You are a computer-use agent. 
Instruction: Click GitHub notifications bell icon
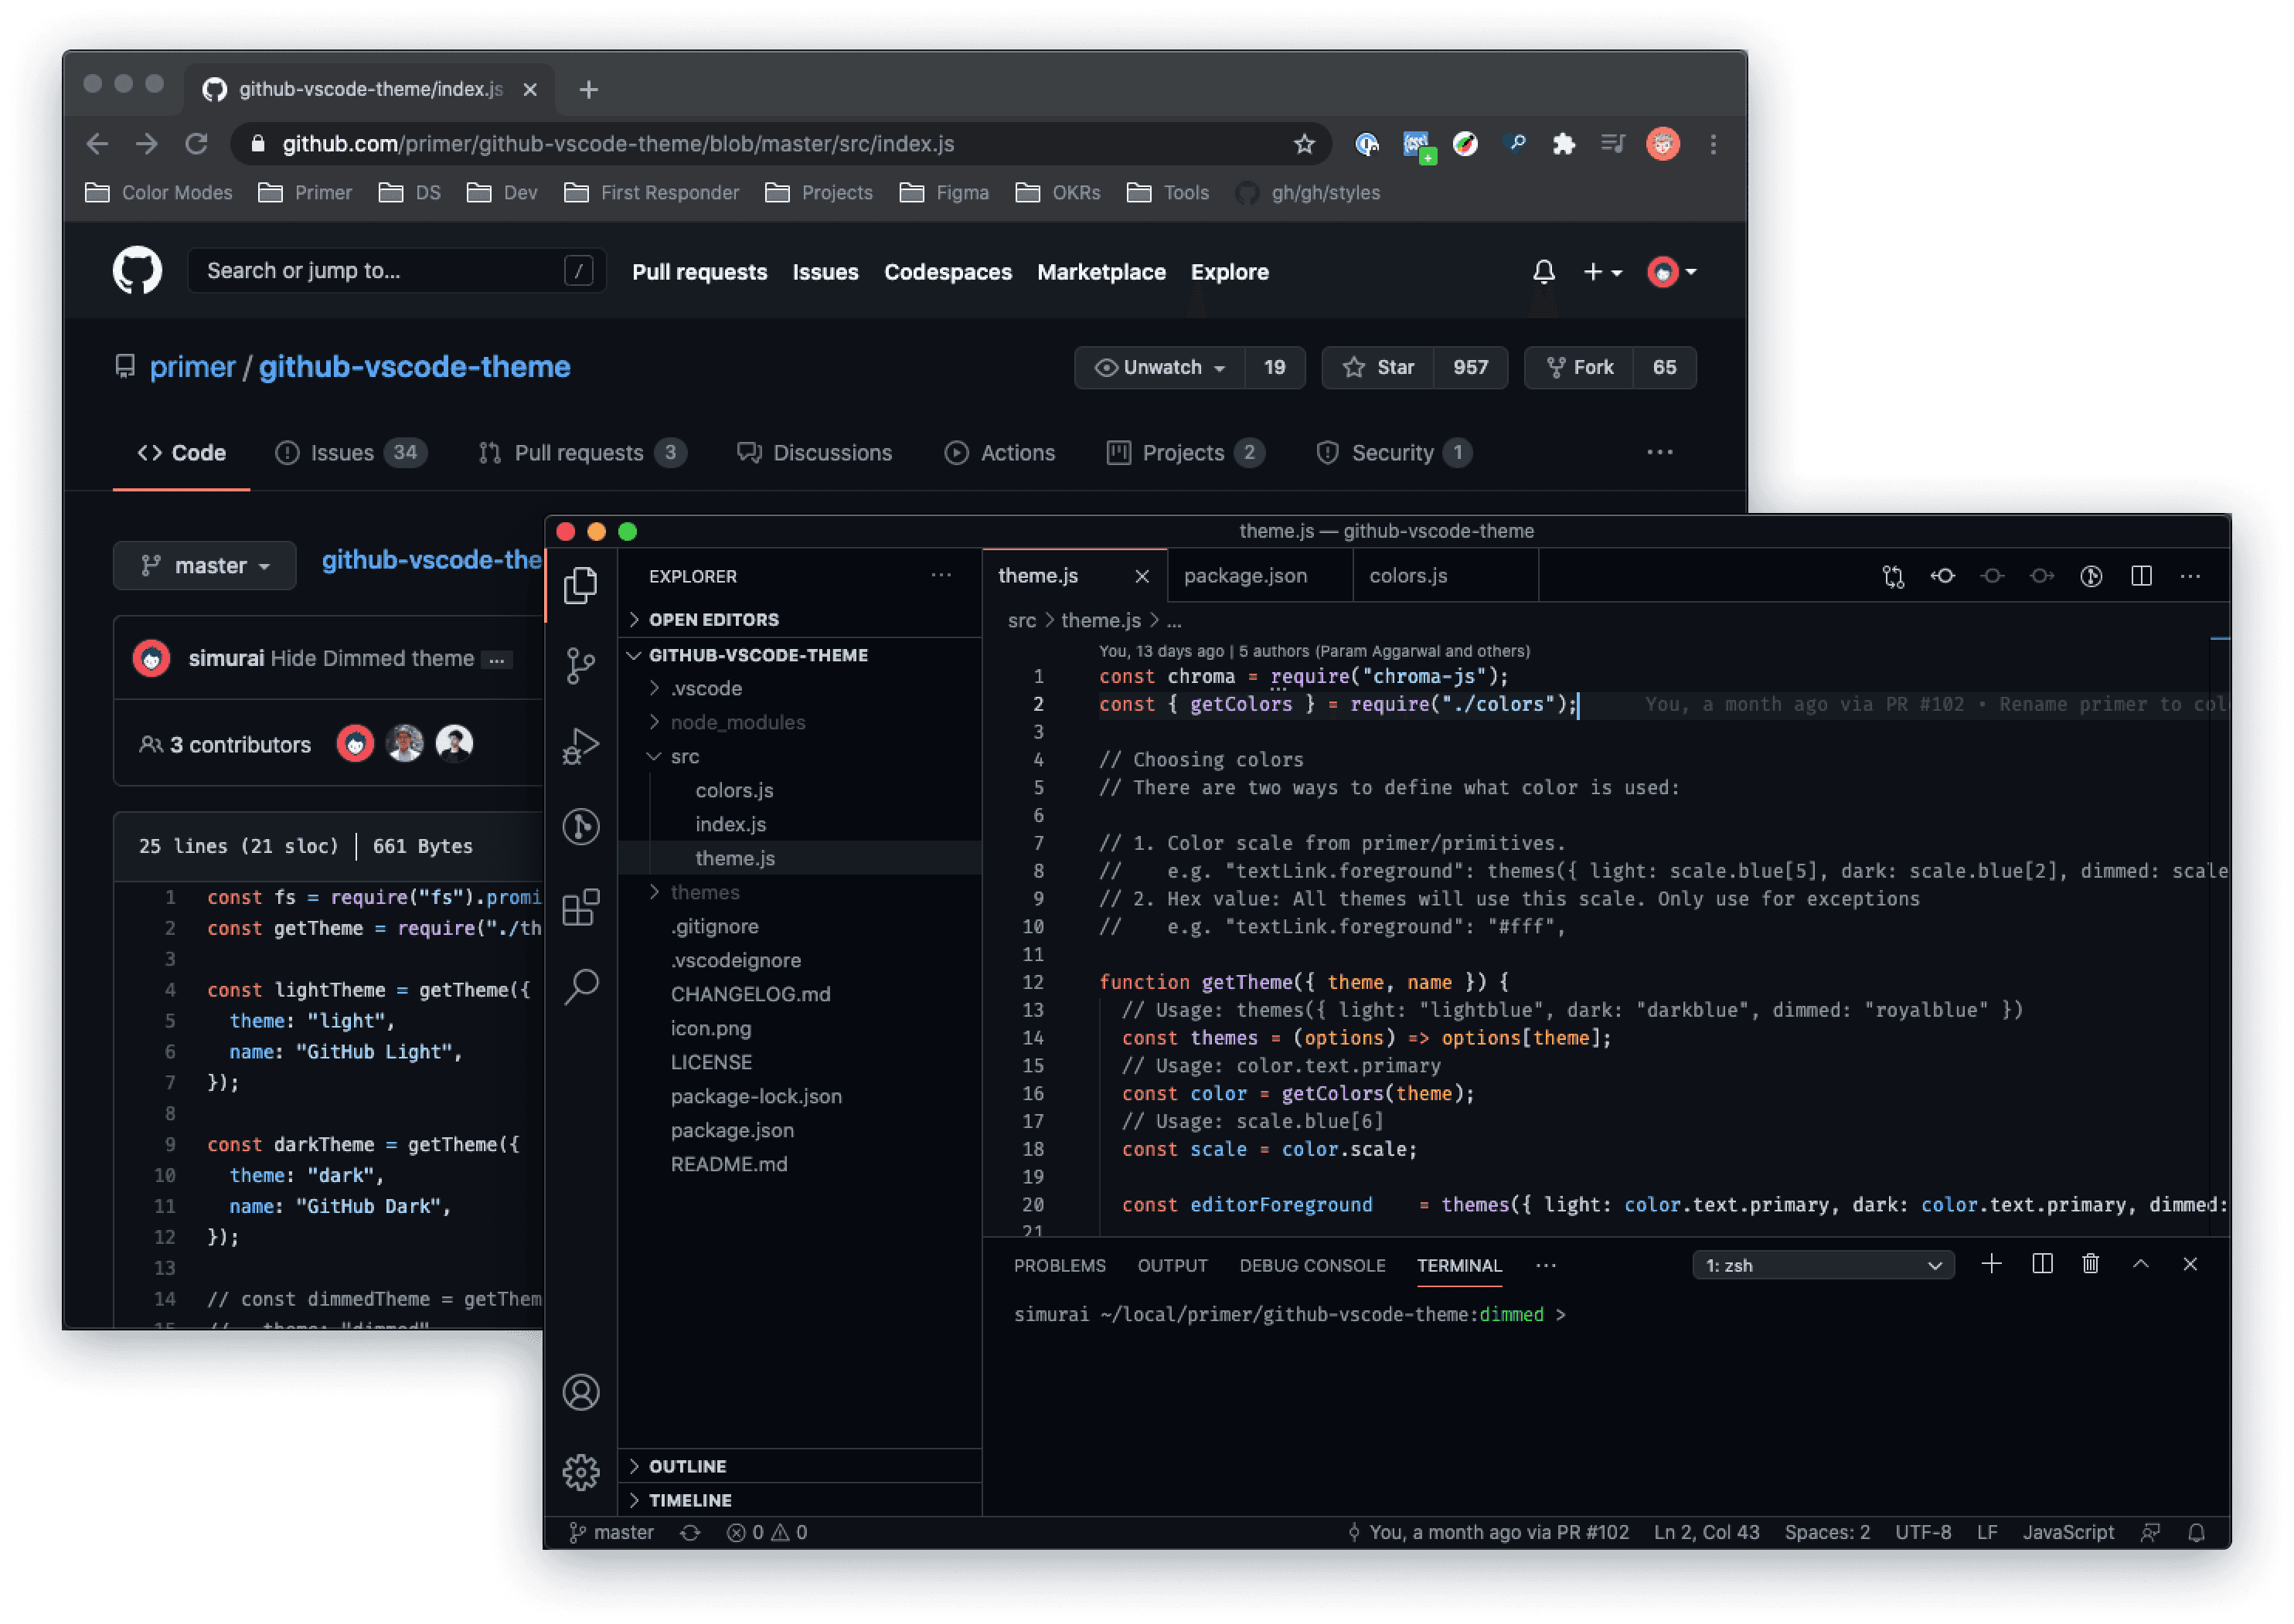[1544, 272]
